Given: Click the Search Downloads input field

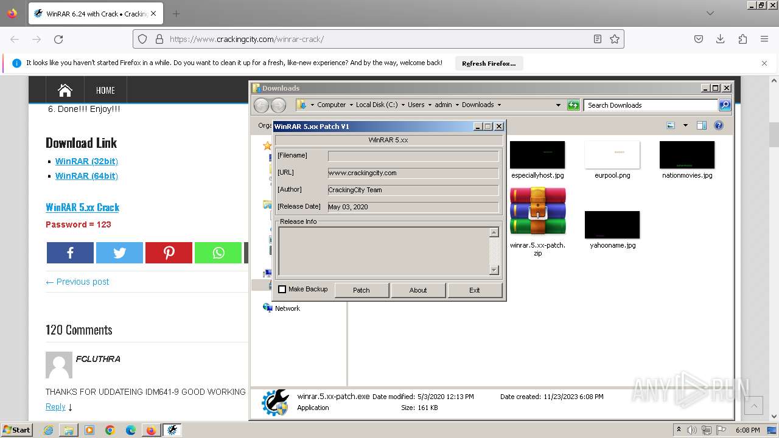Looking at the screenshot, I should (650, 105).
